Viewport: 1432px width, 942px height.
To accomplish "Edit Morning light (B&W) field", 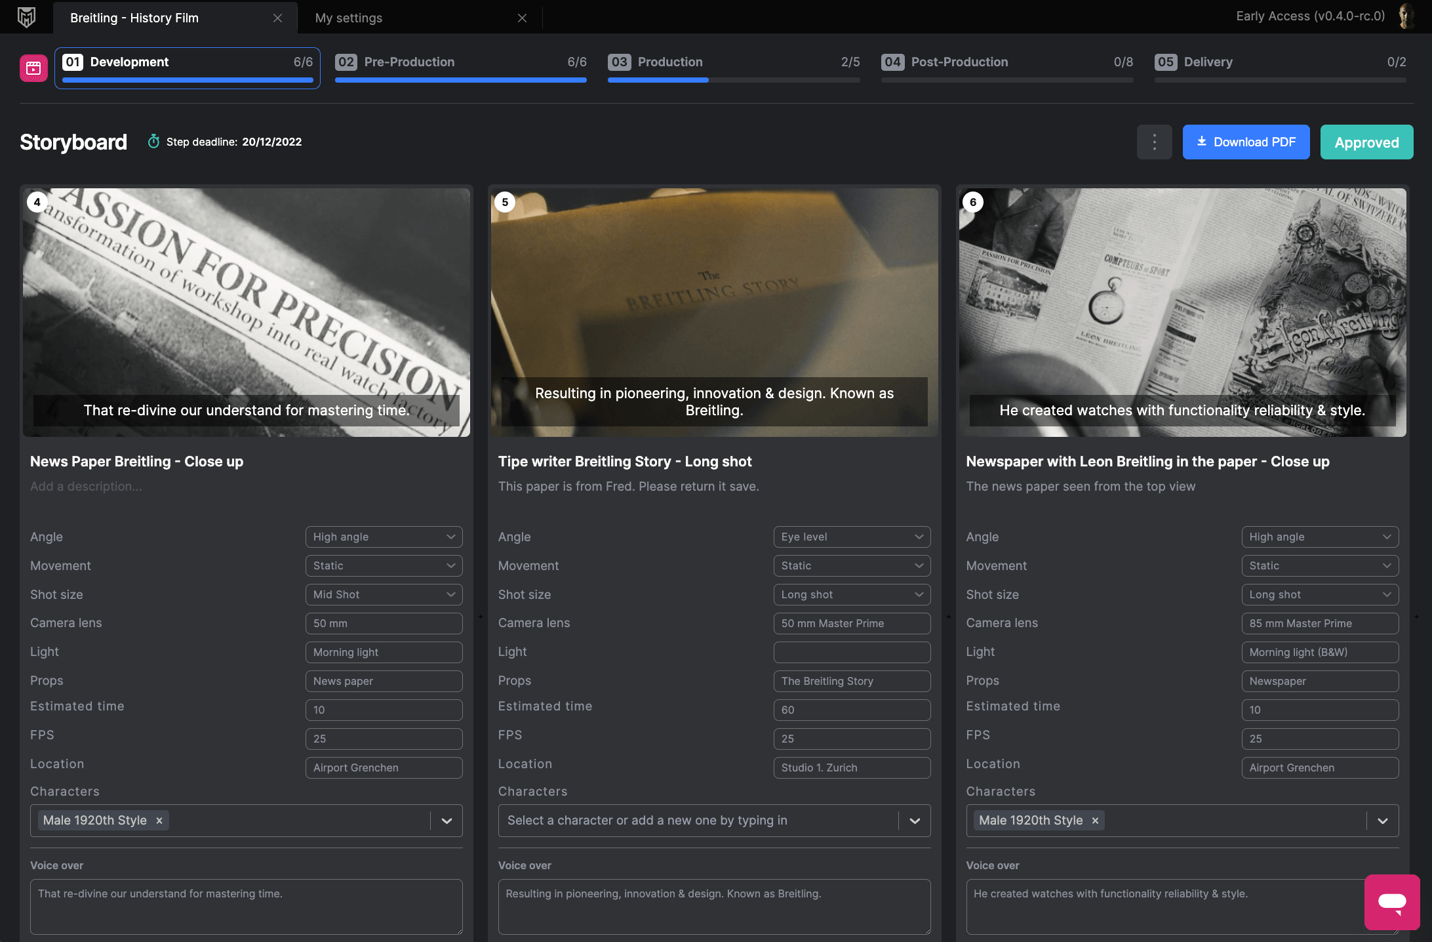I will click(1320, 652).
